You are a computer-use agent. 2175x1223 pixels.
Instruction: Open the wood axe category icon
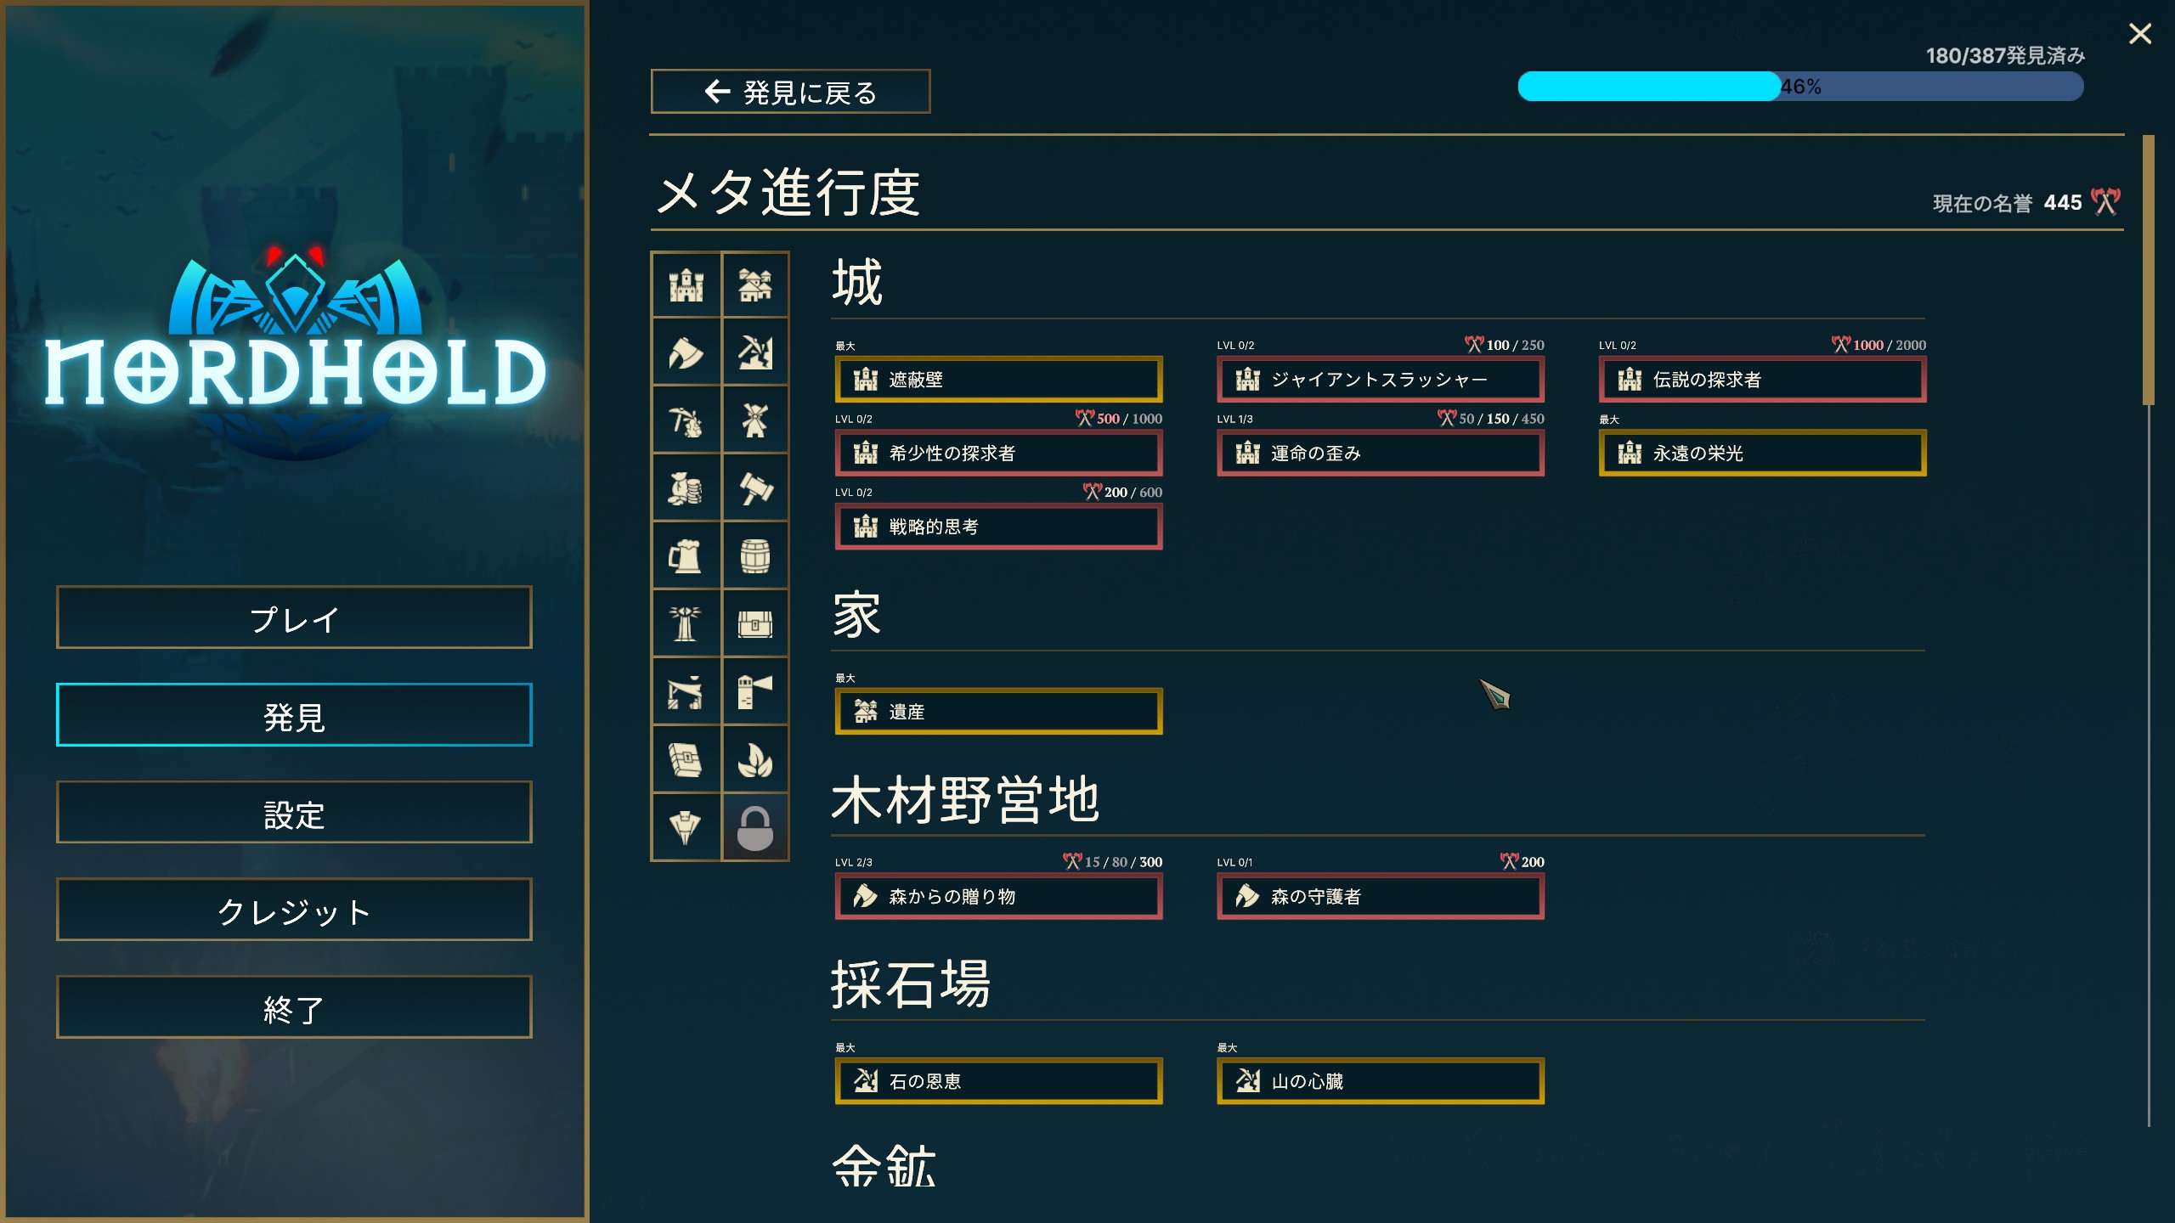coord(686,352)
